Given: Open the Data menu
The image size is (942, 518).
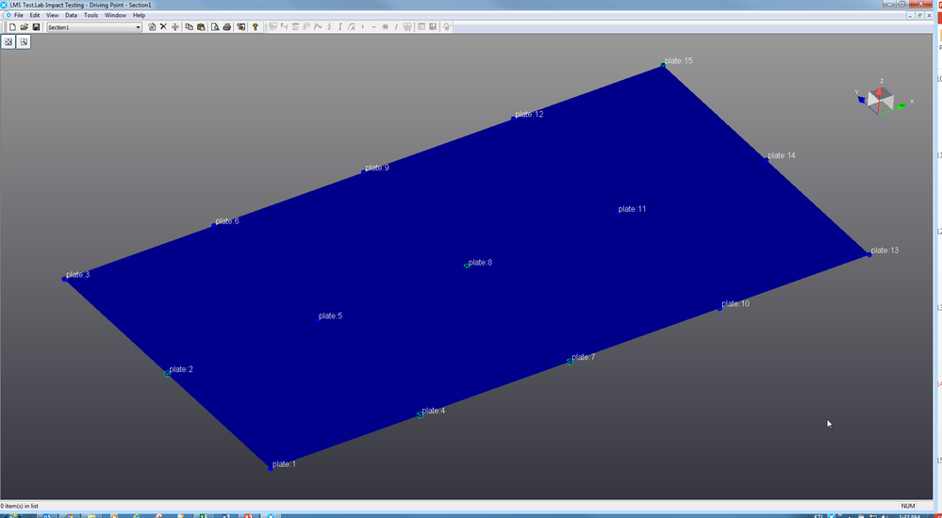Looking at the screenshot, I should pyautogui.click(x=71, y=16).
